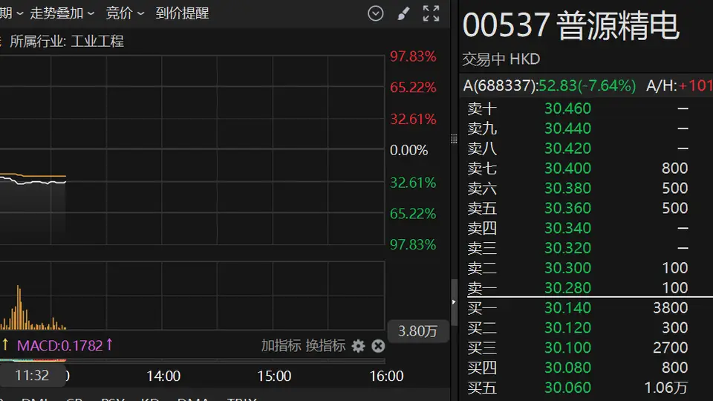
Task: Open the circled down-arrow options icon
Action: coord(376,13)
